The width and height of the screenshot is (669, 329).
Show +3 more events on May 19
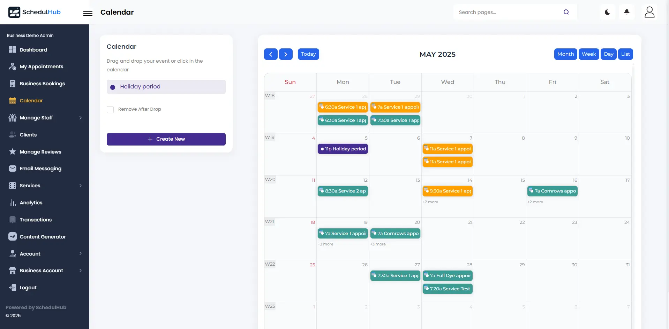325,244
